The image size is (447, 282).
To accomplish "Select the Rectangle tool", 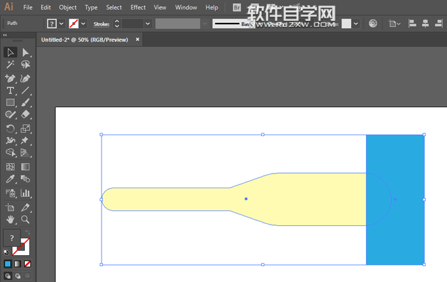I will 10,102.
